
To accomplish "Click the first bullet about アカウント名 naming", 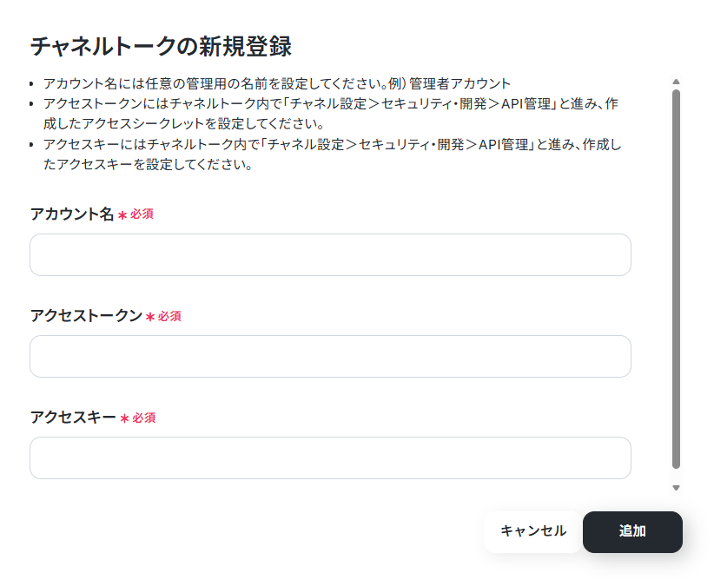I will (277, 83).
